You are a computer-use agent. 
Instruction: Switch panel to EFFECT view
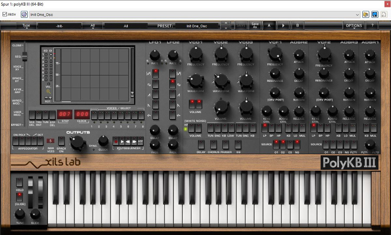[x=16, y=125]
